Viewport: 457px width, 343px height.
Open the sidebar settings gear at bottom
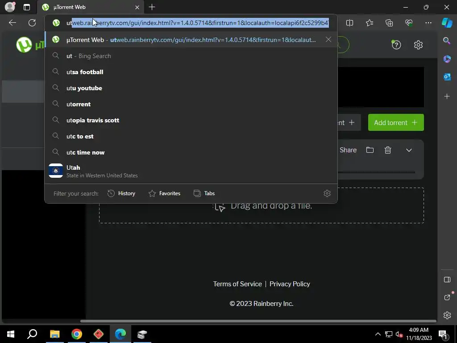coord(447,315)
